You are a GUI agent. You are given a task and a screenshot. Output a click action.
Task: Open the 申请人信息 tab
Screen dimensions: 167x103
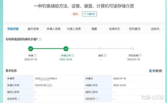[x=53, y=29]
